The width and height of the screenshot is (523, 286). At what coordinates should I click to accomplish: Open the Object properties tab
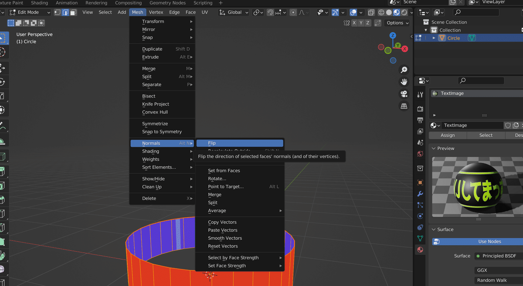[420, 183]
